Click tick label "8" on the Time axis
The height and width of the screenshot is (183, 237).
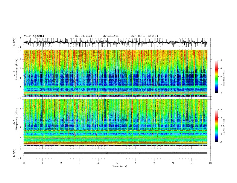point(173,163)
